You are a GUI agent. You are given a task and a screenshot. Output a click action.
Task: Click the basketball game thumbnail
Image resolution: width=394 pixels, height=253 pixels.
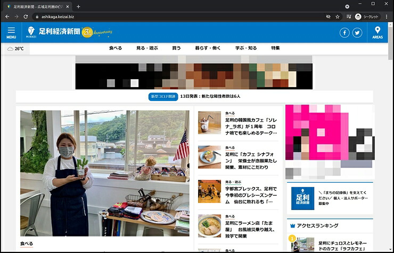point(209,191)
